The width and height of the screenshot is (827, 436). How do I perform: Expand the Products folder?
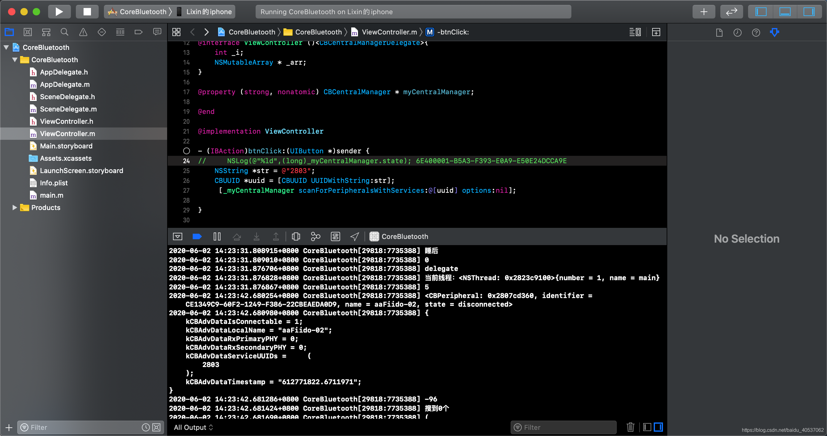point(15,208)
